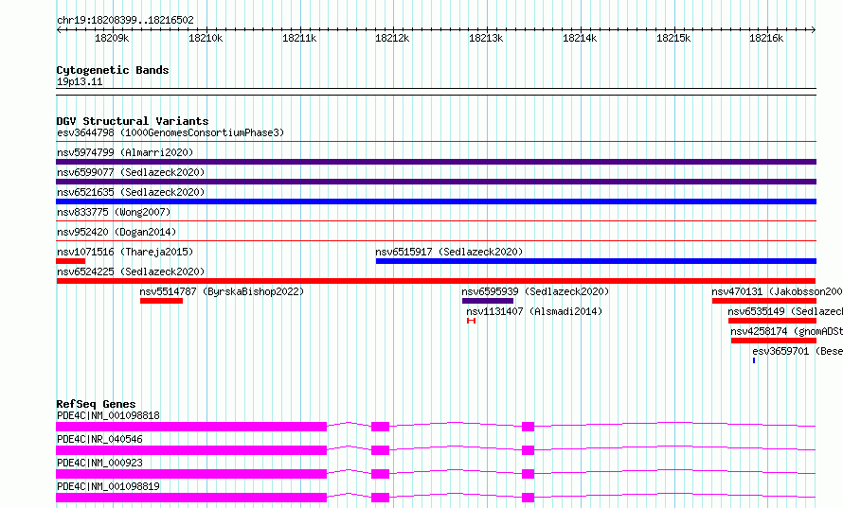This screenshot has height=508, width=843.
Task: Click the 18214k ruler tick label
Action: pyautogui.click(x=580, y=38)
